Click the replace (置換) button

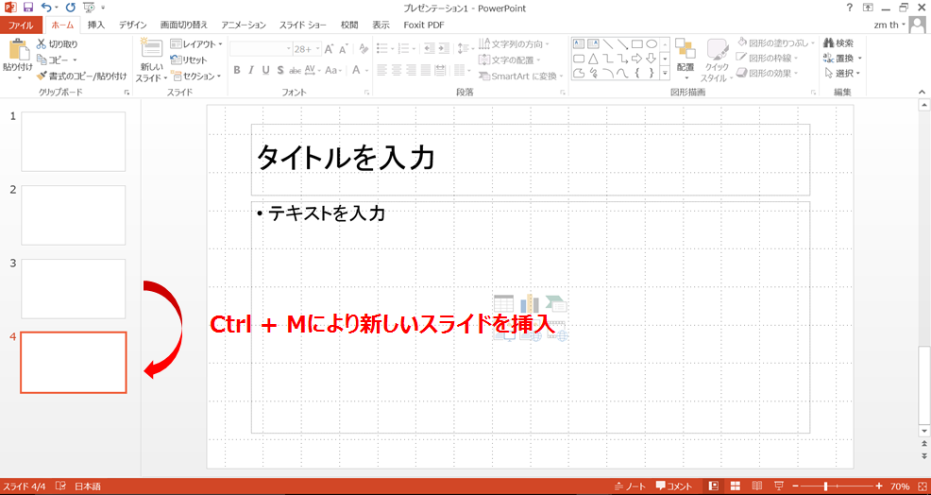(842, 58)
